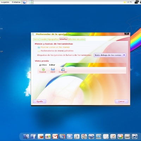Viewport: 141px width, 141px height.
Task: Switch to the Tema tab
Action: click(x=36, y=39)
